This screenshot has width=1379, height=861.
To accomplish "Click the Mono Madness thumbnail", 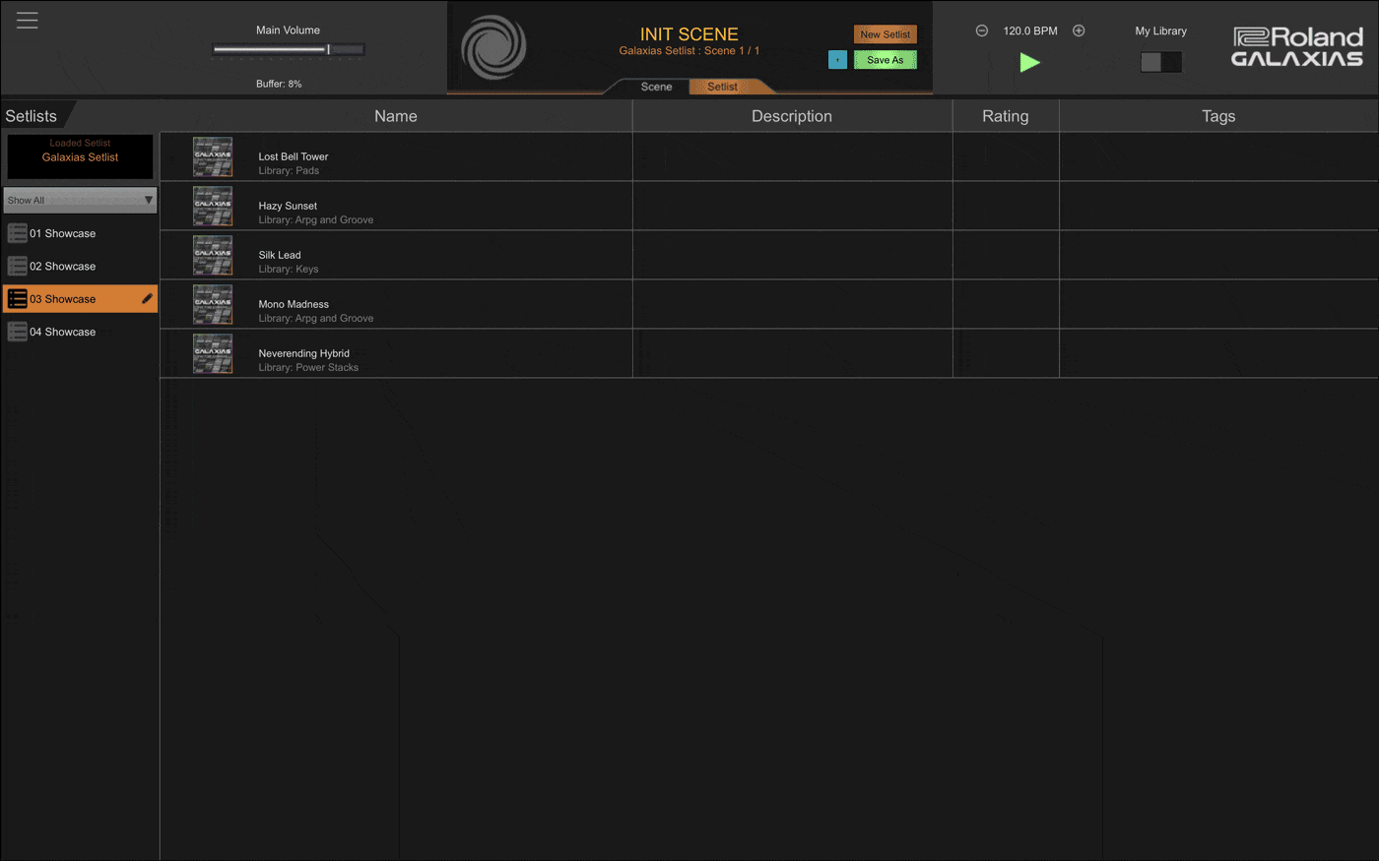I will tap(213, 305).
